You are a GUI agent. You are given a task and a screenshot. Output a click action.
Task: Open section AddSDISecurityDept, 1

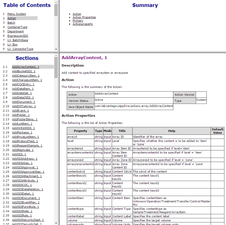pyautogui.click(x=28, y=220)
